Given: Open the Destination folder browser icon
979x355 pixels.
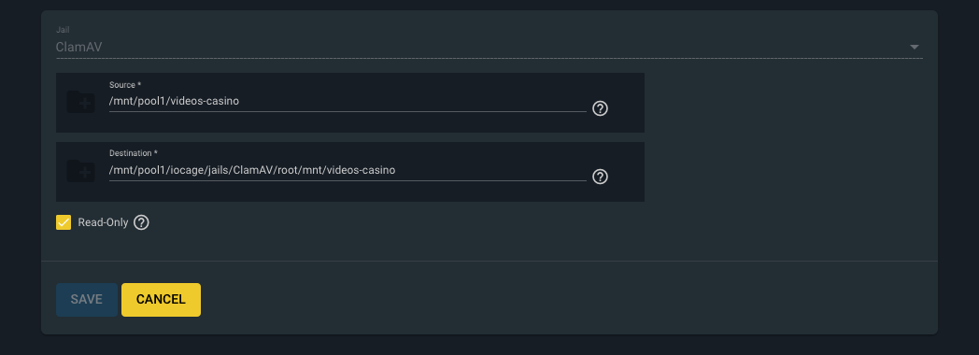Looking at the screenshot, I should click(81, 171).
